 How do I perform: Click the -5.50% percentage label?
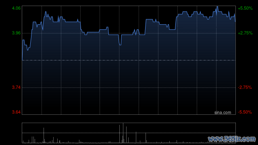[245, 112]
